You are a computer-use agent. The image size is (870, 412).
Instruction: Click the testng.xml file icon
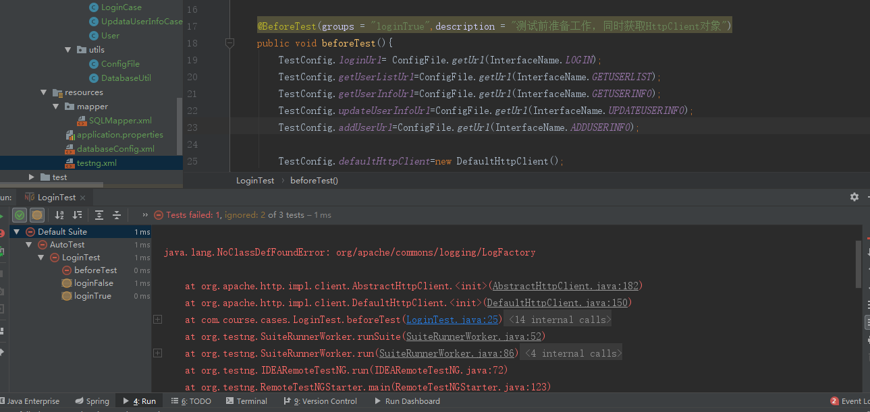click(x=70, y=163)
